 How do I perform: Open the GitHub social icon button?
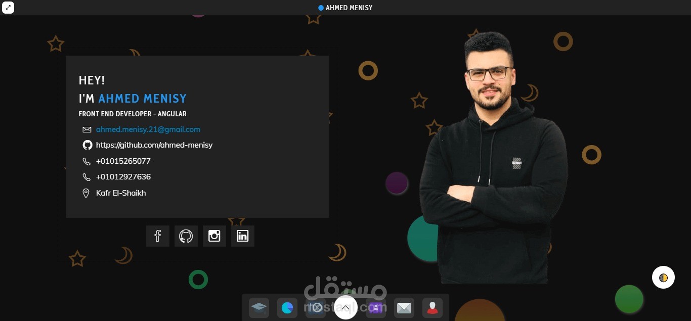click(186, 236)
